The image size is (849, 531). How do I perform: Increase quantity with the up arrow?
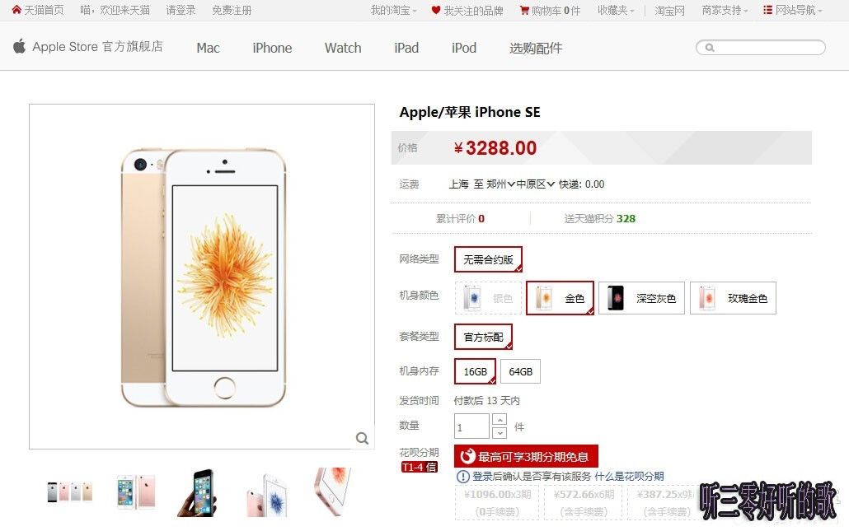pyautogui.click(x=500, y=420)
